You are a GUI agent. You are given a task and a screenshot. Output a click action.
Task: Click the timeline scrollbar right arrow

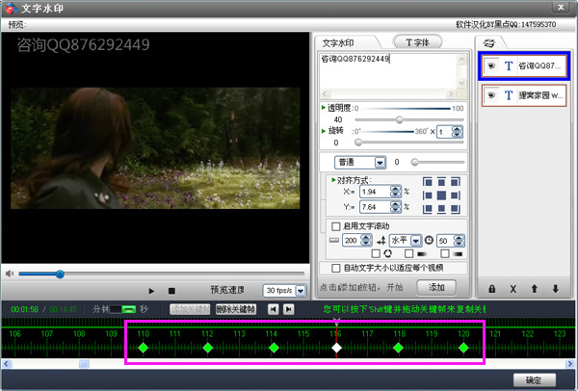click(569, 364)
